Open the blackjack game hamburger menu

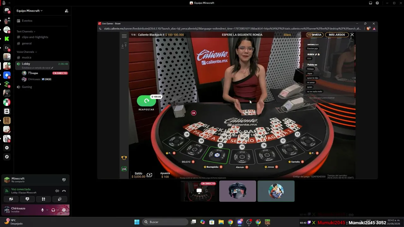click(124, 36)
